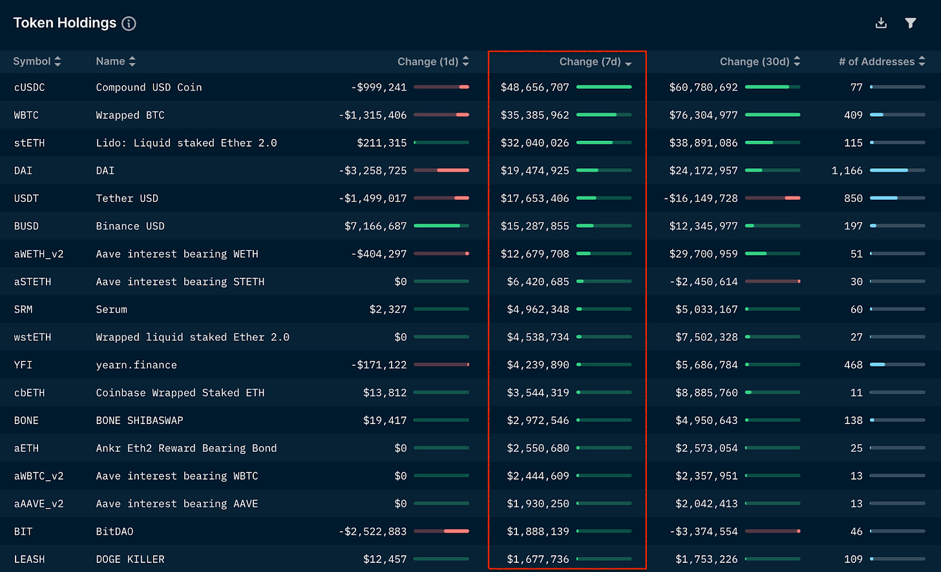Image resolution: width=941 pixels, height=572 pixels.
Task: Click the name Serum
Action: 112,310
